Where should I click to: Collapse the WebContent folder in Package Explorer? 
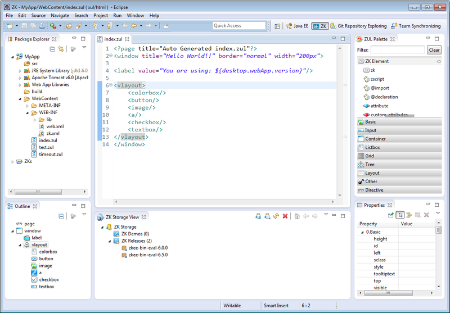click(20, 99)
